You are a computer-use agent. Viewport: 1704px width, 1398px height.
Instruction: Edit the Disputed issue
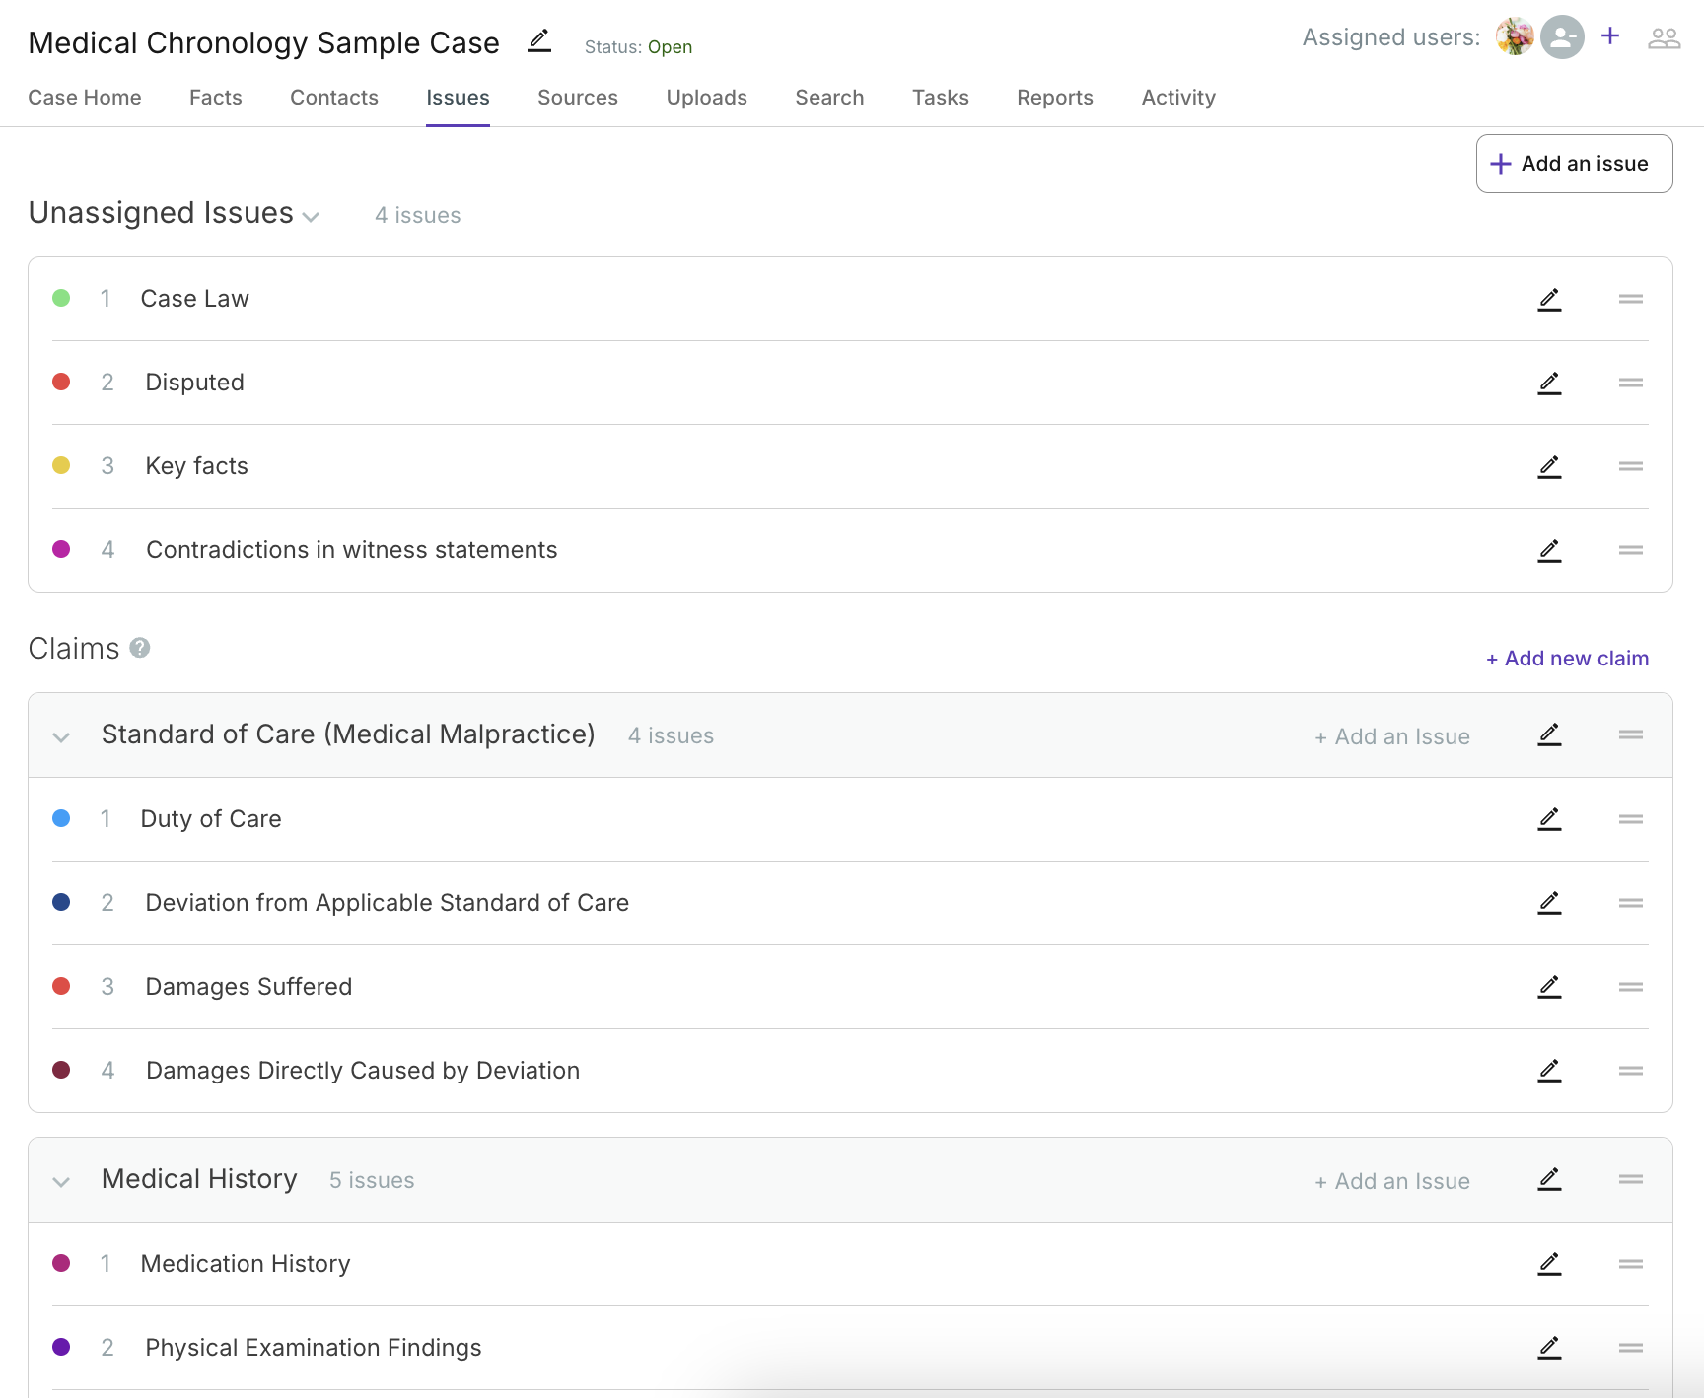click(x=1548, y=383)
